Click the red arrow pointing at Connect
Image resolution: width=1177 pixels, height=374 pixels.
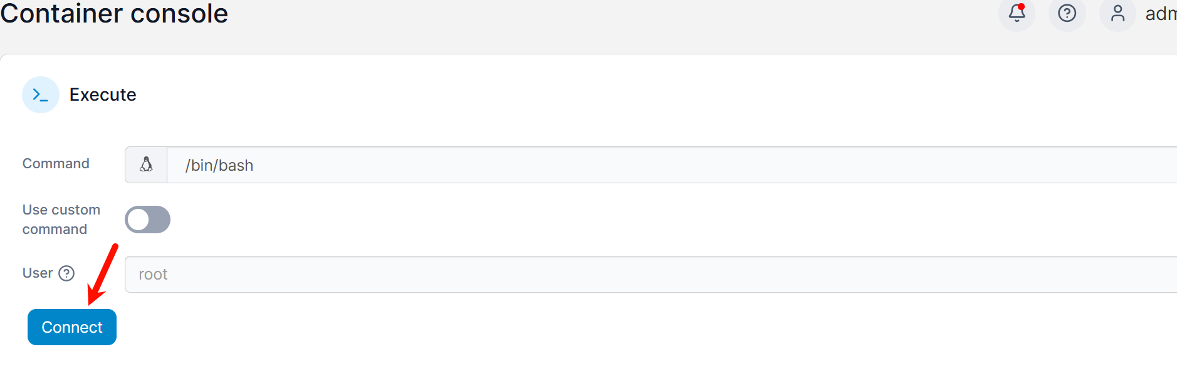click(102, 273)
